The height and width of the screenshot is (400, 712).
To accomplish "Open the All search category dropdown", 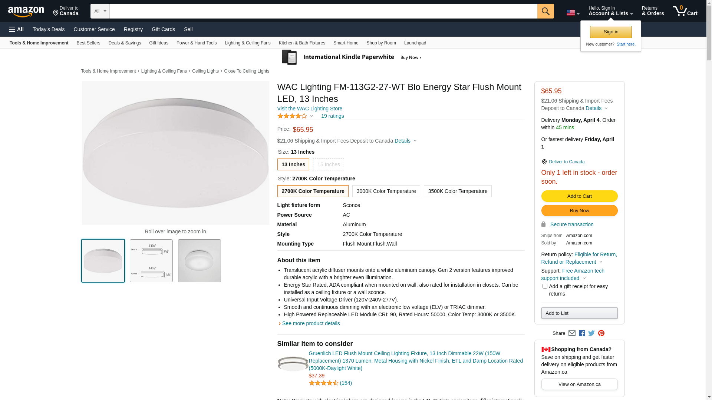I will pos(100,11).
